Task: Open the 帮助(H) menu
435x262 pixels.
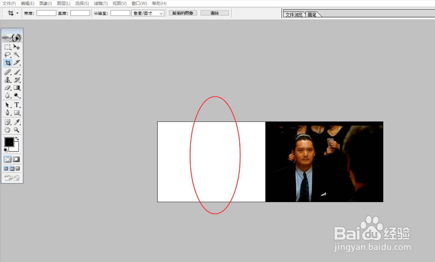Action: (159, 3)
